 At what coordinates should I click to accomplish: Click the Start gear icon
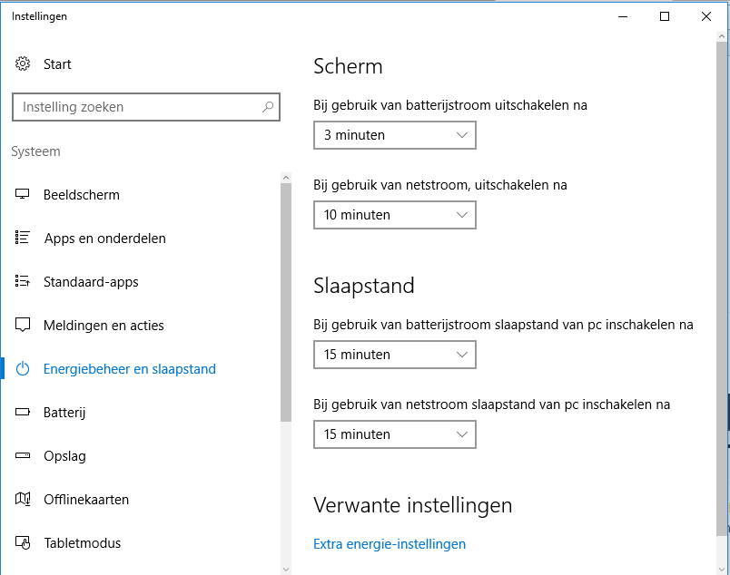(24, 64)
